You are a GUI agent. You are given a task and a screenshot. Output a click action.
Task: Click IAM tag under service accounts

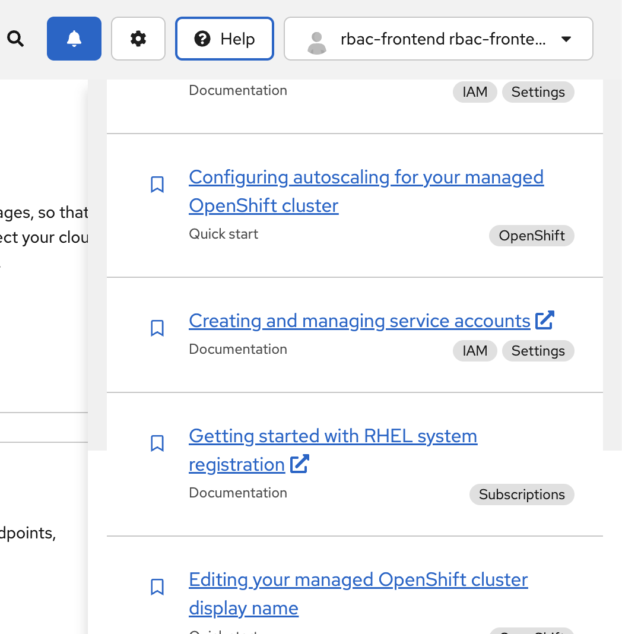475,351
